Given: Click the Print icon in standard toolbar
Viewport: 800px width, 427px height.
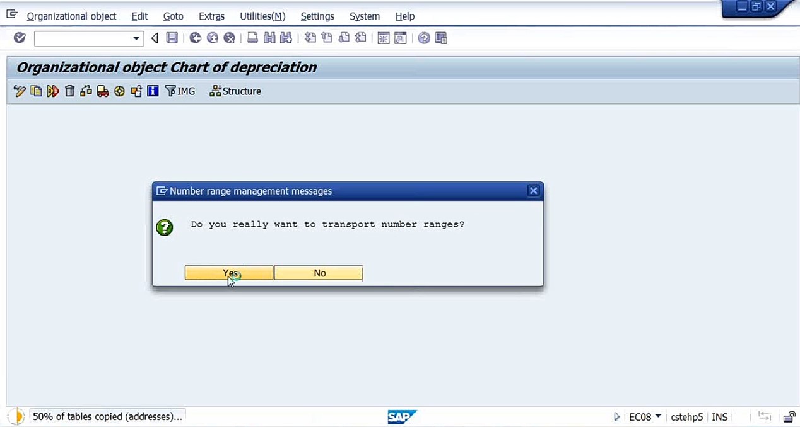Looking at the screenshot, I should click(252, 38).
